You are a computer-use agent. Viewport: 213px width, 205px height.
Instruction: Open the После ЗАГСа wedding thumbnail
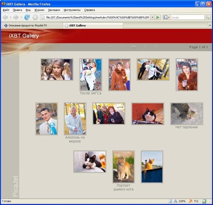click(91, 74)
